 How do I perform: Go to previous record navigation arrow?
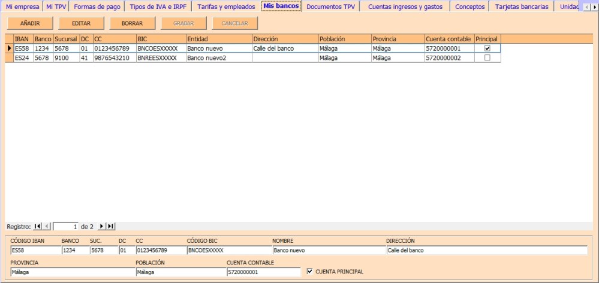click(47, 226)
